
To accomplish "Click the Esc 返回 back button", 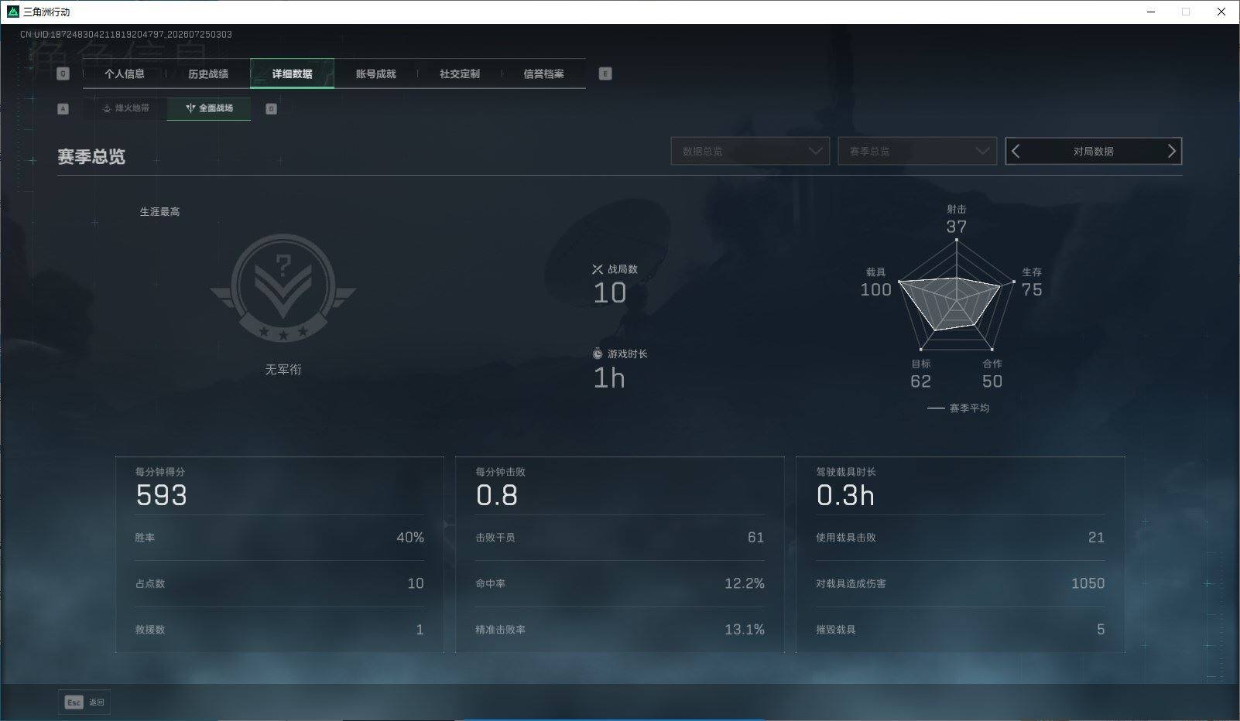I will click(84, 702).
